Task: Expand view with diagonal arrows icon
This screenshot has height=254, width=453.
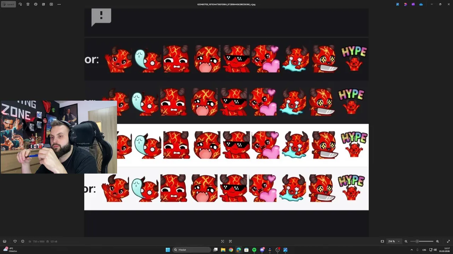Action: 448,241
